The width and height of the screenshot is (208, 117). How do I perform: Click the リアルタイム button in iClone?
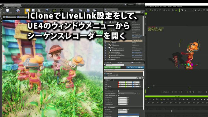(x=166, y=92)
